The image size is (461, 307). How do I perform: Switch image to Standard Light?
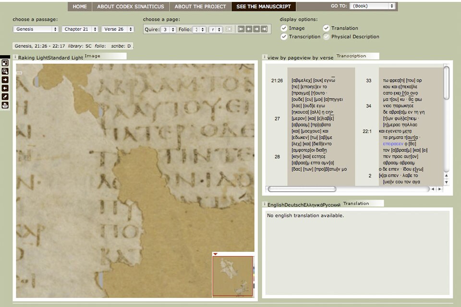pyautogui.click(x=65, y=58)
